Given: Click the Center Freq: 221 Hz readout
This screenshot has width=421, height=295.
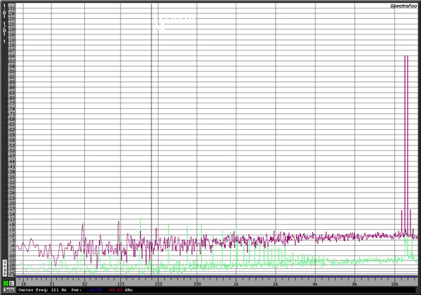Looking at the screenshot, I should [42, 290].
